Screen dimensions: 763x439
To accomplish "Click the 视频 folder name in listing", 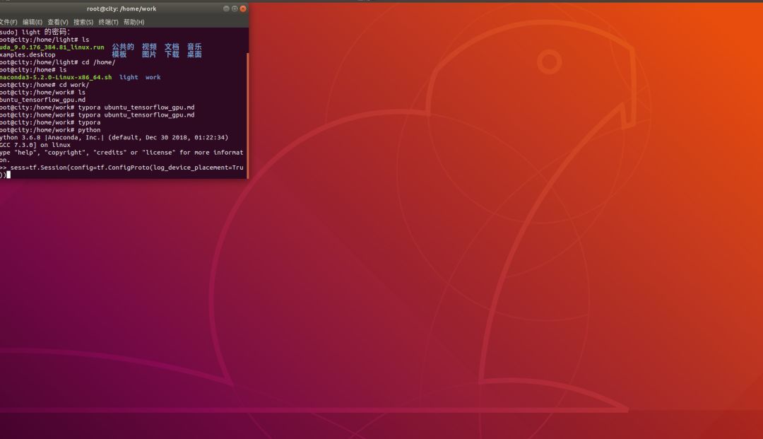I will [x=149, y=47].
